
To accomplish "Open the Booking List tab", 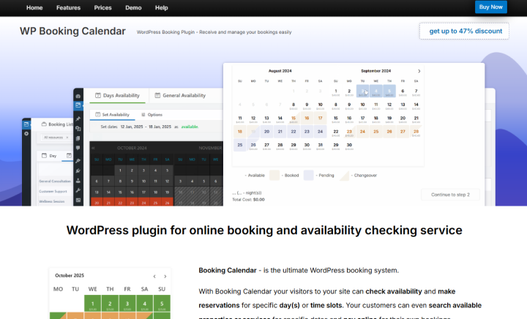I will coord(57,124).
